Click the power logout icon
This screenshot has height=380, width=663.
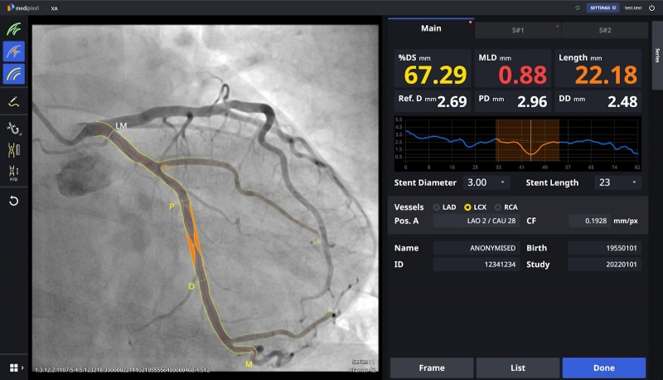pyautogui.click(x=651, y=7)
